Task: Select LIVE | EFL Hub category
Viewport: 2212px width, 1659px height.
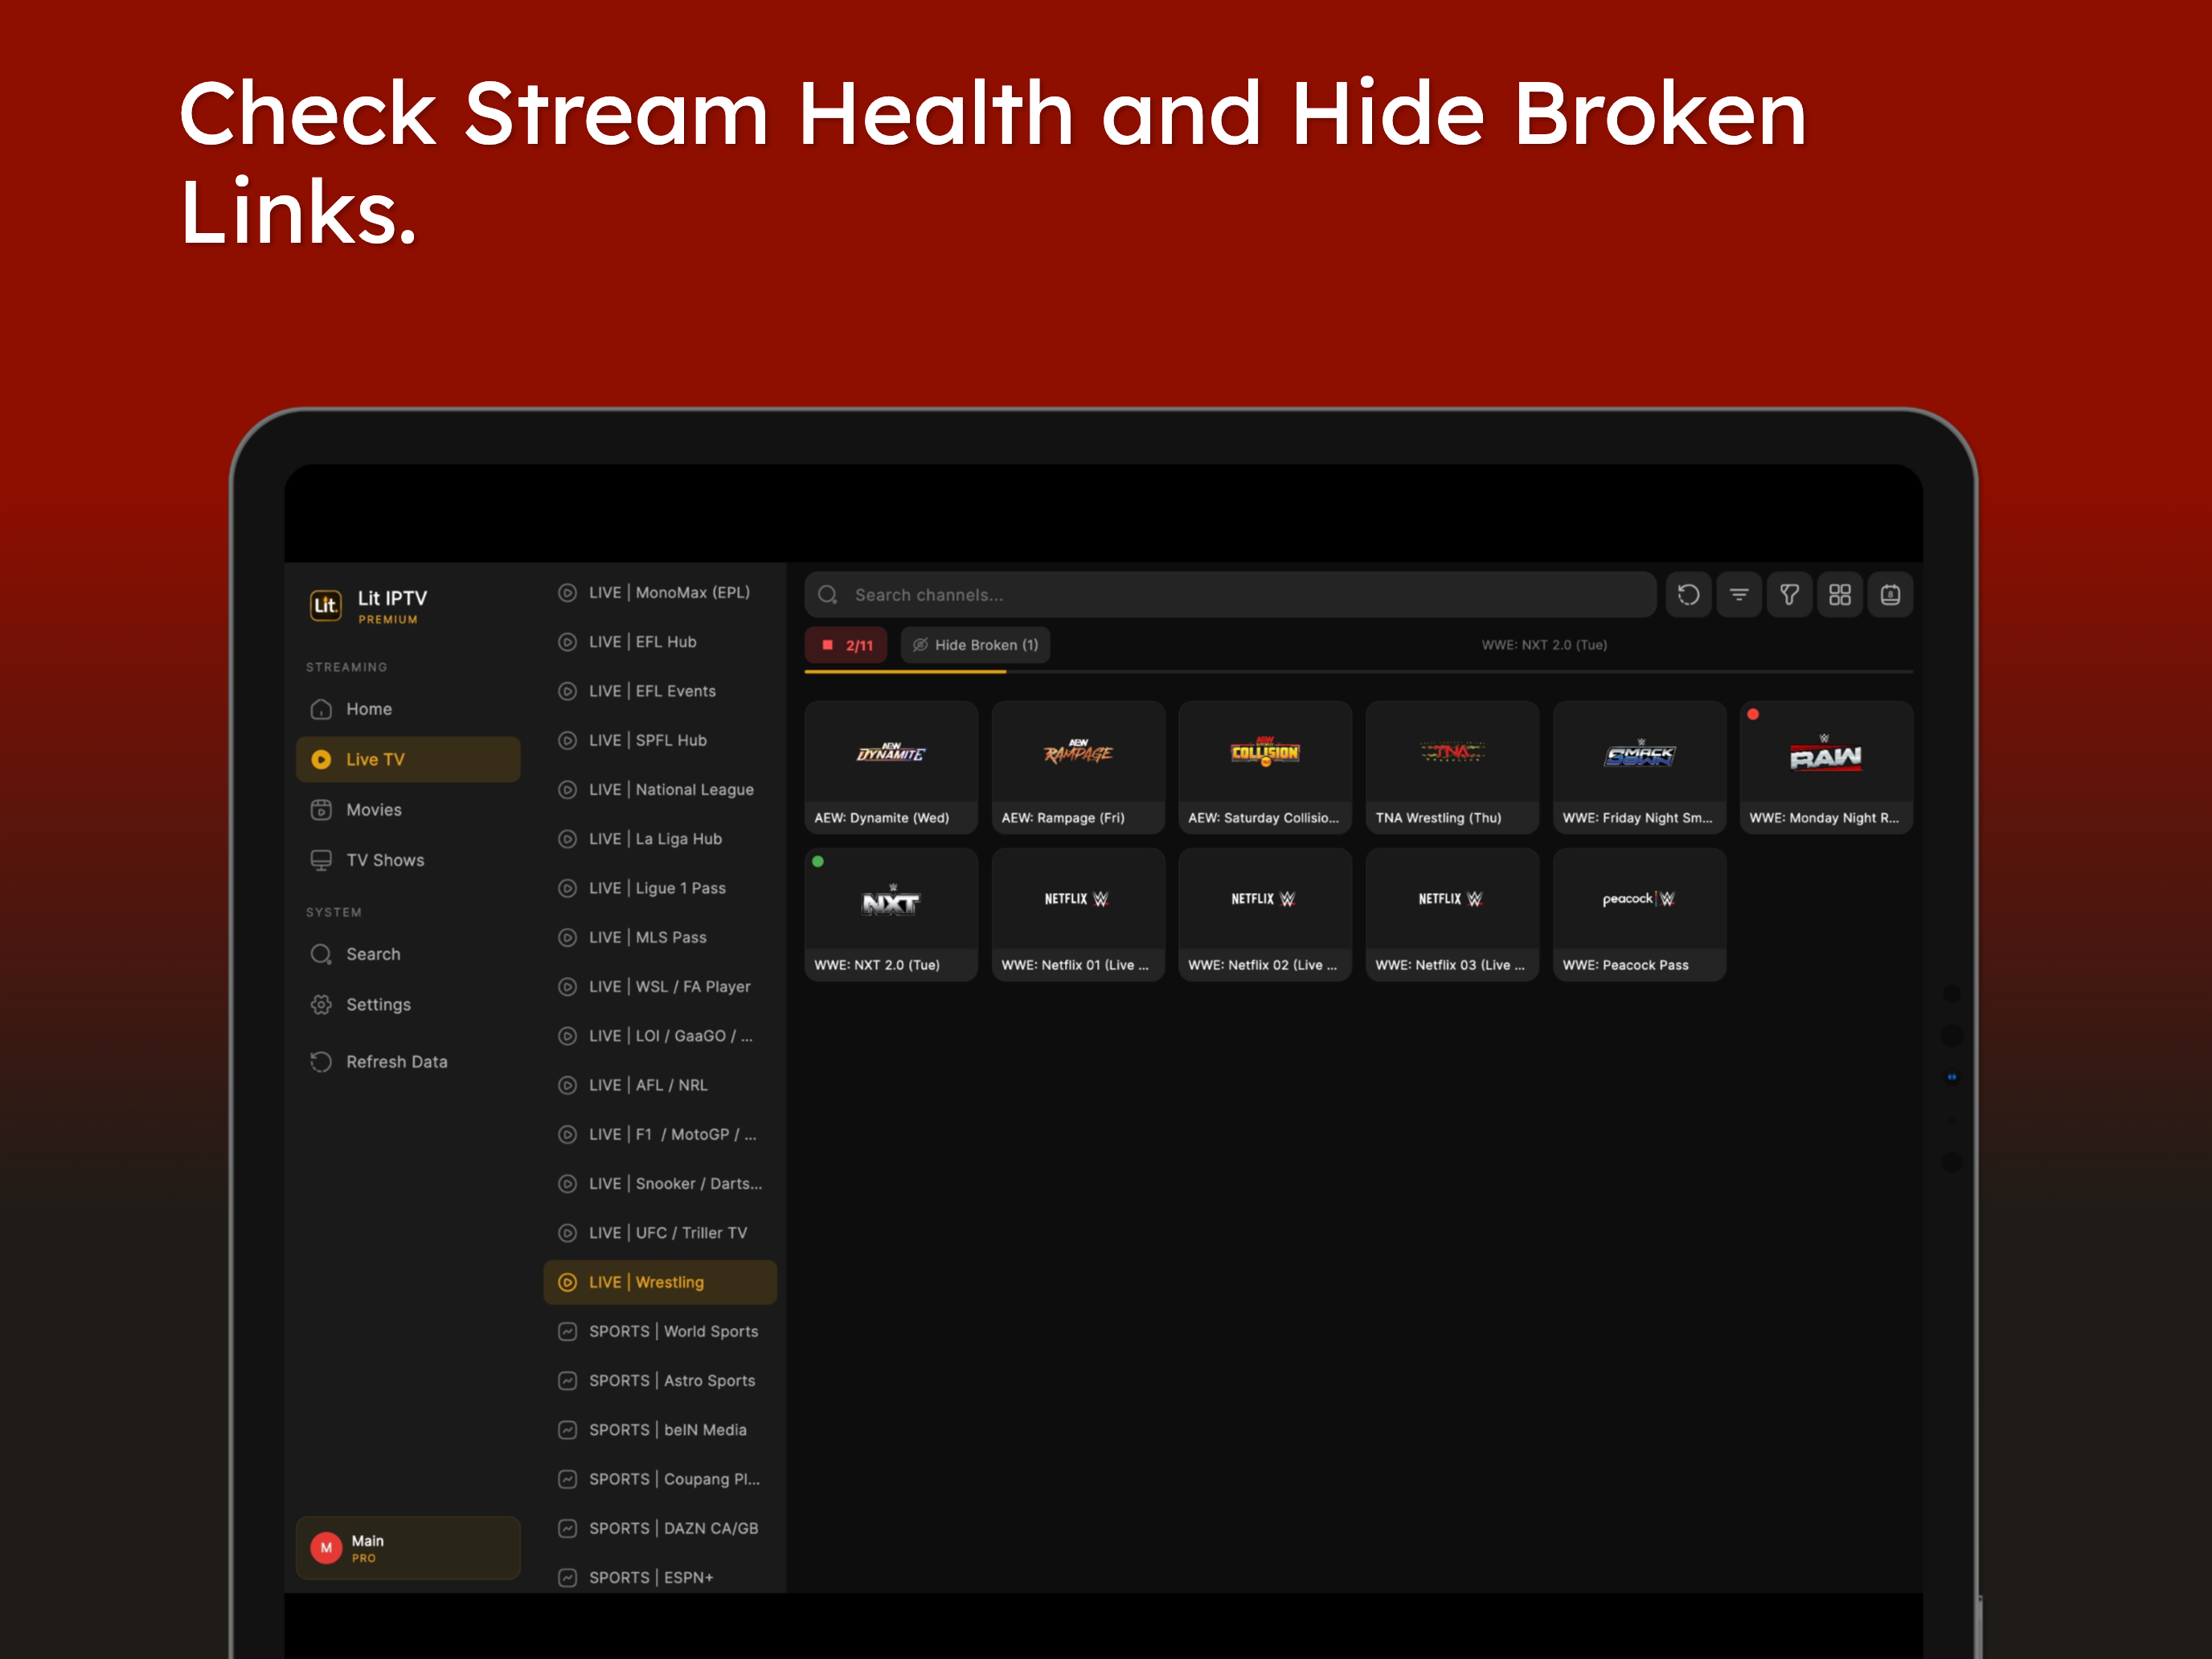Action: pos(660,642)
